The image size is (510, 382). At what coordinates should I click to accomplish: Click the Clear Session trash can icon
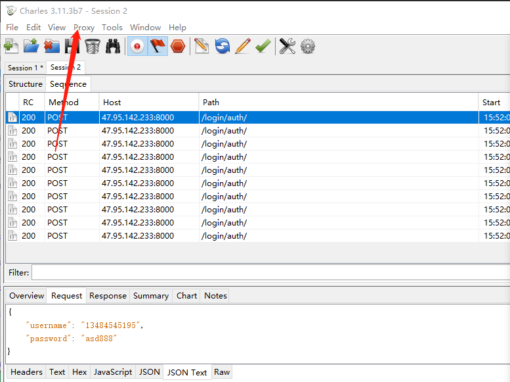click(x=93, y=46)
